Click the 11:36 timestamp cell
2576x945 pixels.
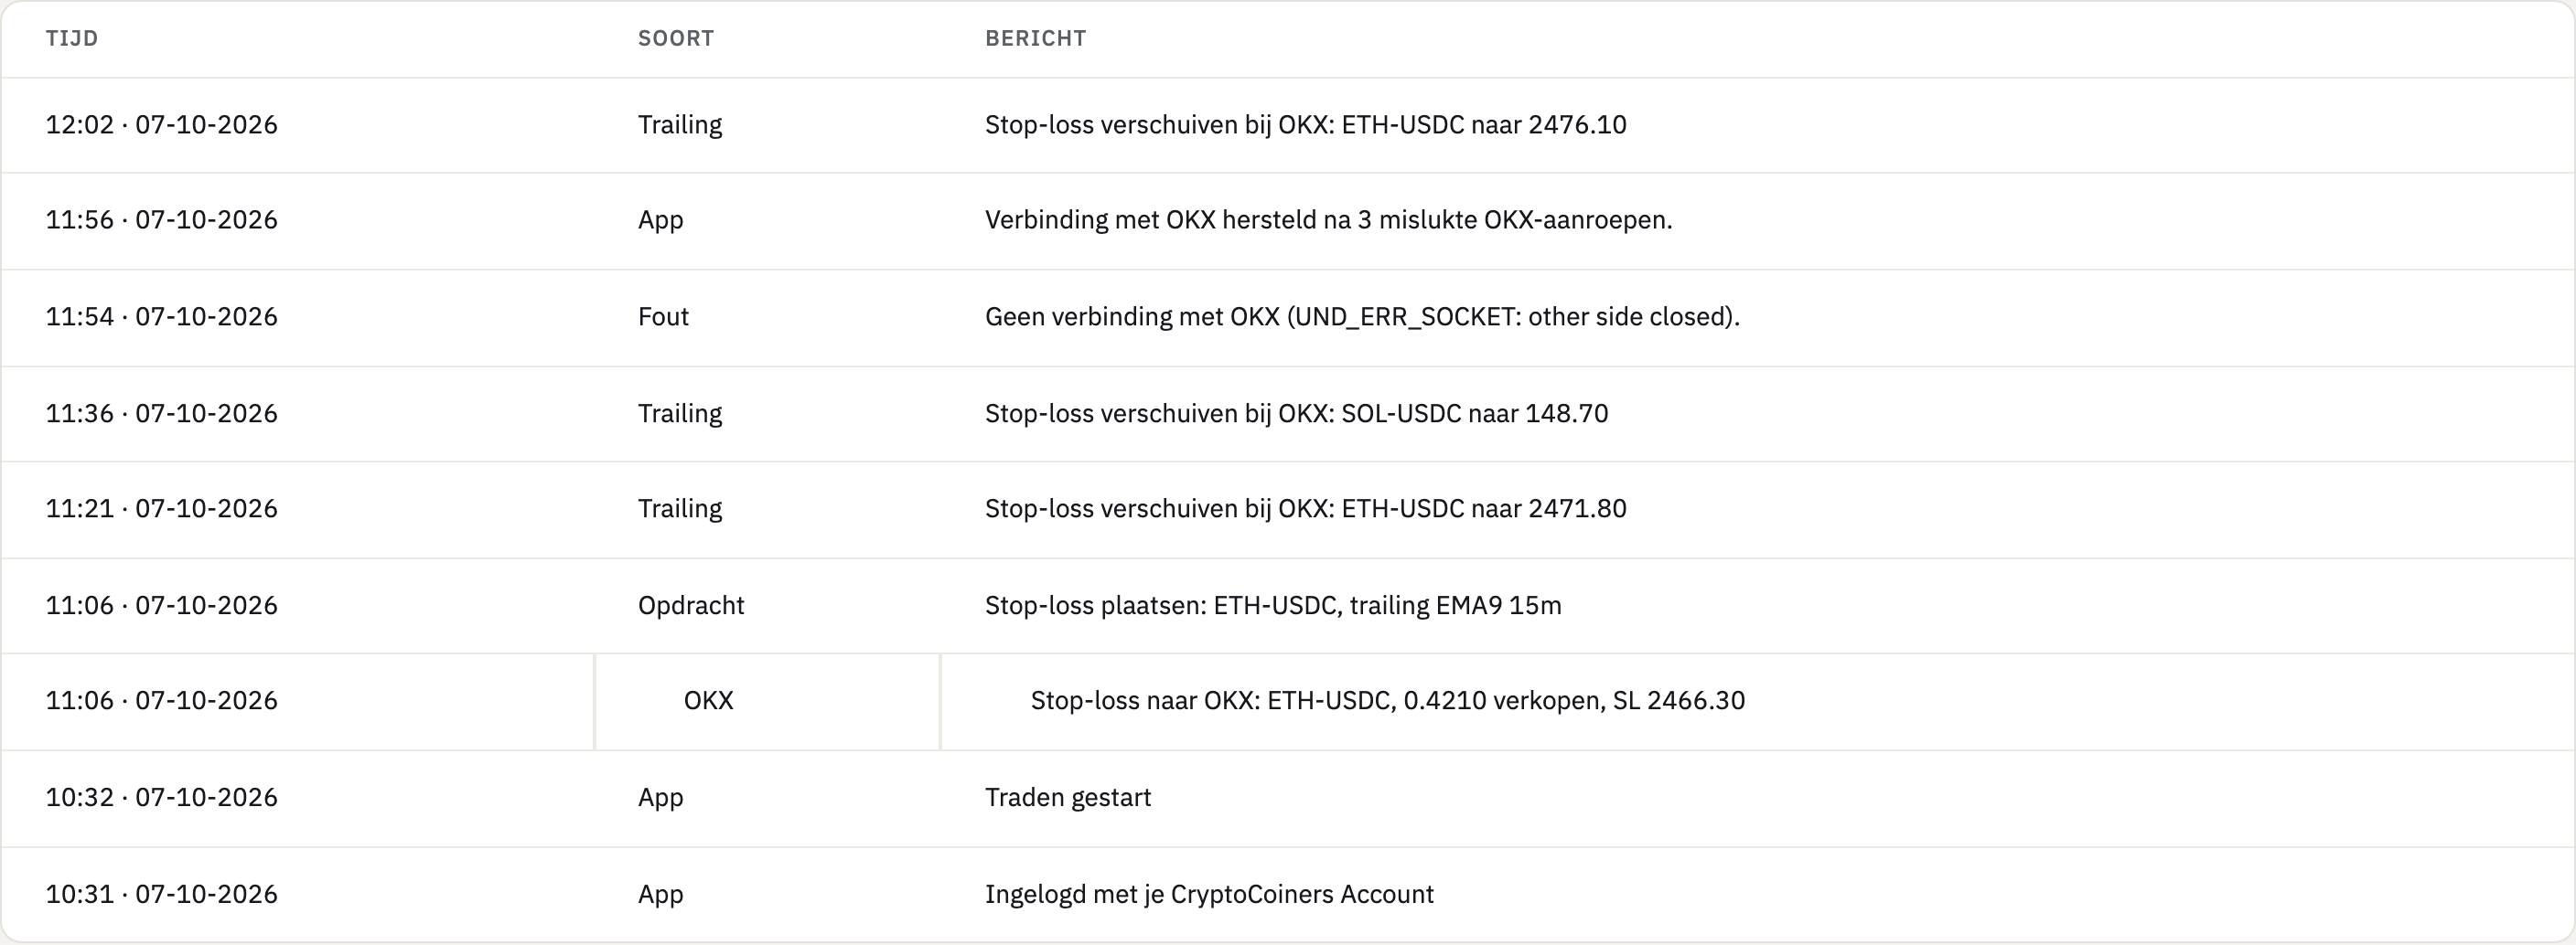click(161, 414)
